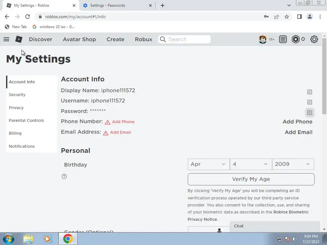The image size is (327, 245).
Task: Open the Roblox hamburger navigation menu
Action: [x=6, y=39]
